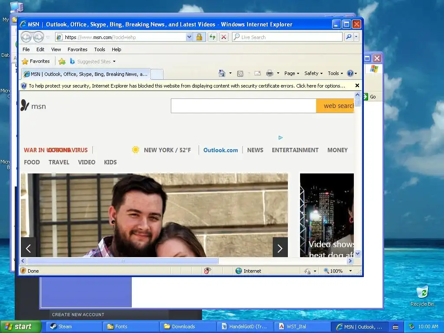
Task: Click the browser Forward arrow button
Action: click(39, 37)
